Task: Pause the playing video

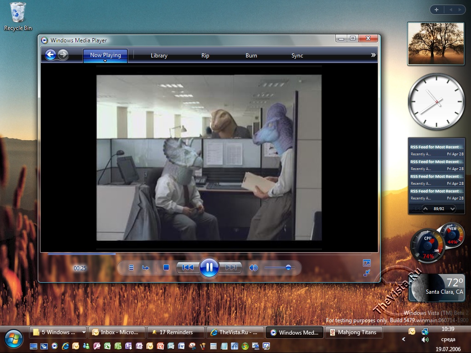Action: click(x=209, y=267)
